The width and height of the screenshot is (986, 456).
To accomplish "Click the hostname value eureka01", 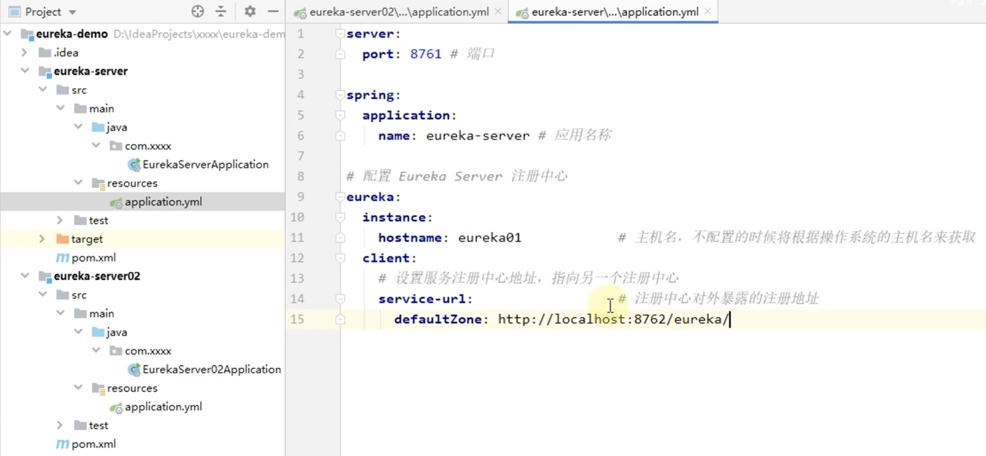I will point(490,237).
